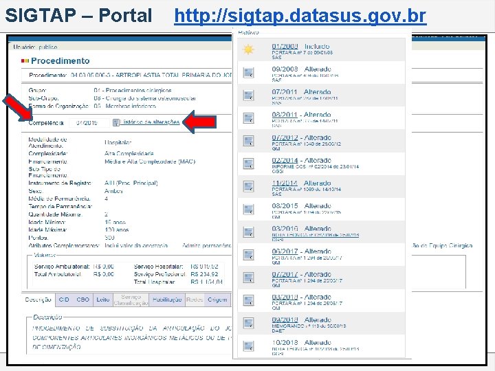495x371 pixels.
Task: Click the document icon for the 08/2015 Alterado entry
Action: click(x=248, y=209)
